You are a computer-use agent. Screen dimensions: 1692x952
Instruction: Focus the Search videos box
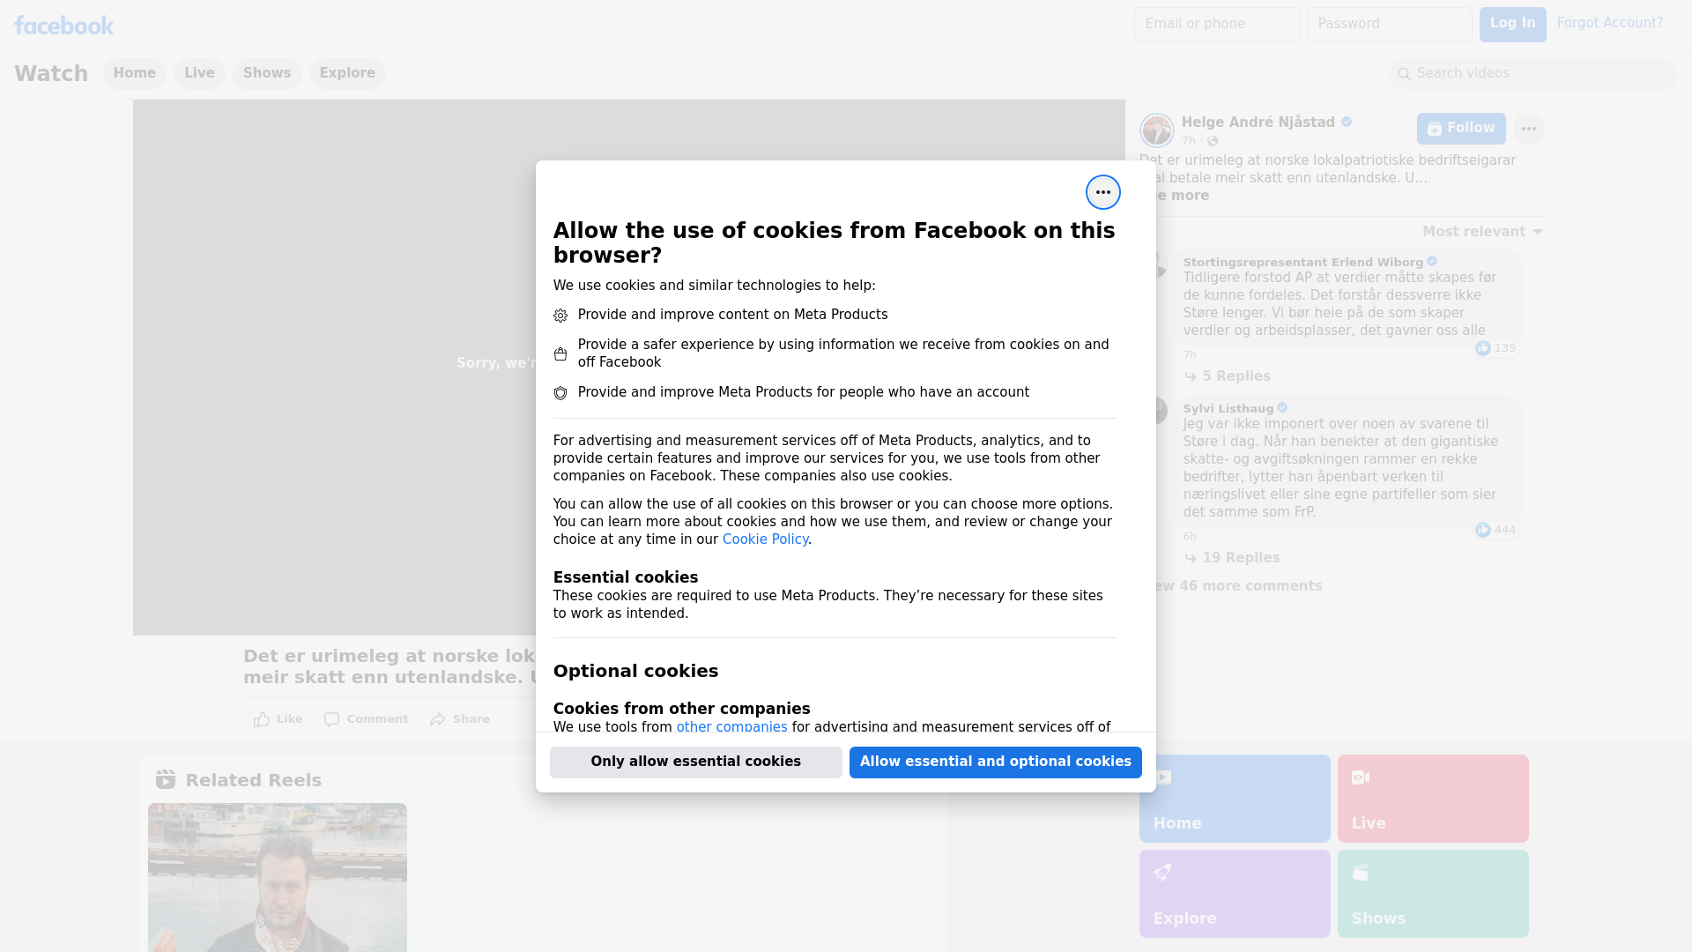coord(1532,74)
